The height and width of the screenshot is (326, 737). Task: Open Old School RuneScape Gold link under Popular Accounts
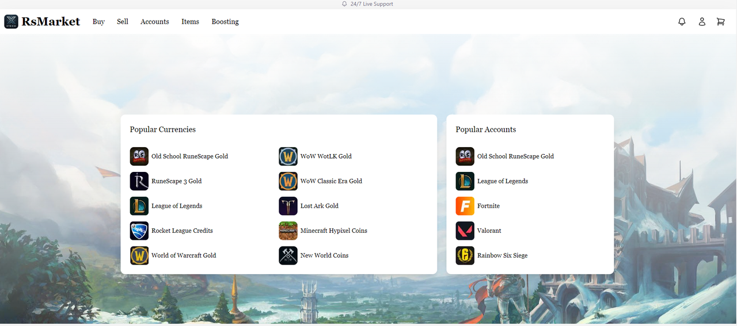point(515,156)
